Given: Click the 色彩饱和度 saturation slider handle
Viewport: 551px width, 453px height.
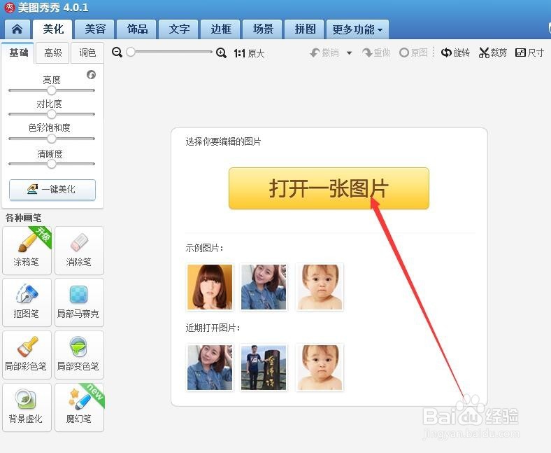Looking at the screenshot, I should [52, 139].
